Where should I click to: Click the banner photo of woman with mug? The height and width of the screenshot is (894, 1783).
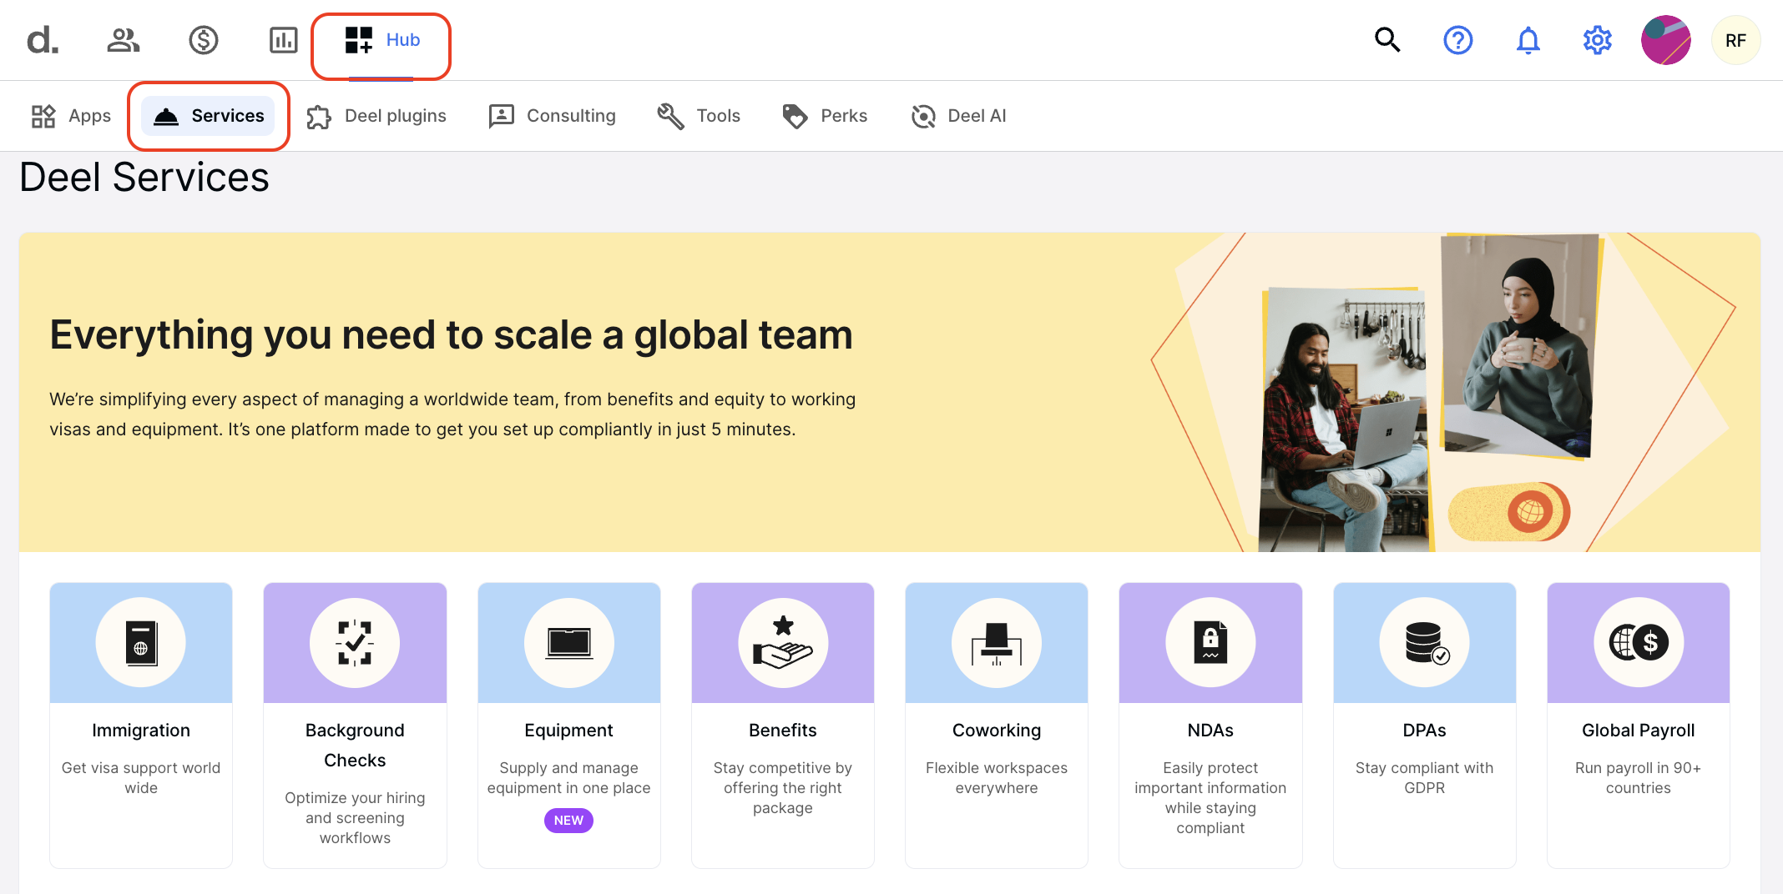pos(1519,346)
